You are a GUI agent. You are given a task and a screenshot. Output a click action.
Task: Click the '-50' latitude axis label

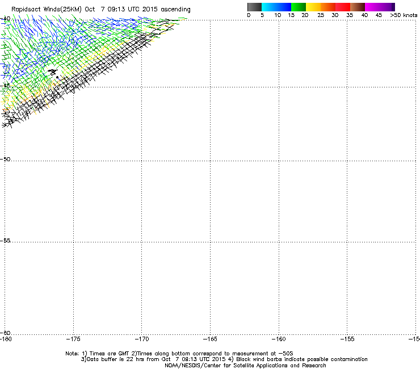pyautogui.click(x=5, y=159)
